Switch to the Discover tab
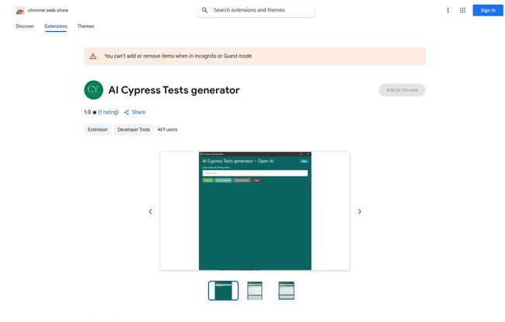The height and width of the screenshot is (322, 505). (25, 26)
